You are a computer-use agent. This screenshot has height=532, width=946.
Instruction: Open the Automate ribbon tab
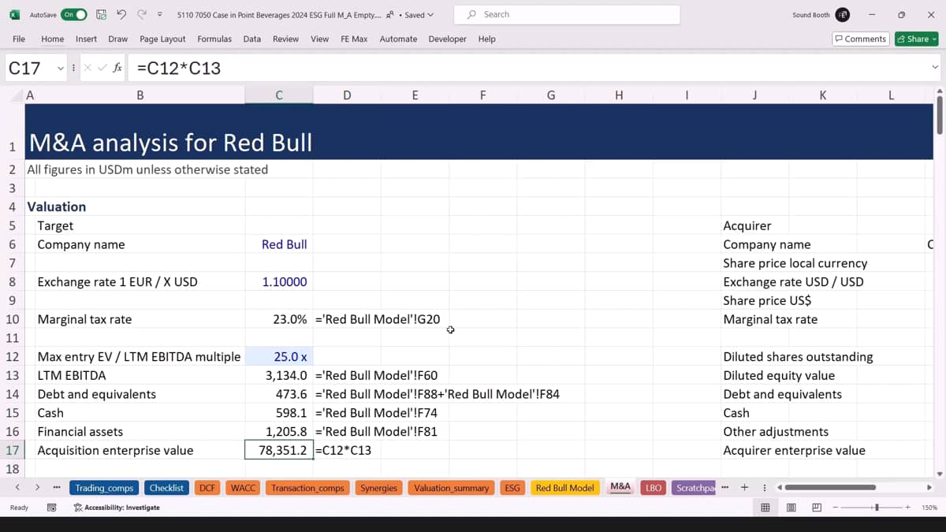click(398, 39)
